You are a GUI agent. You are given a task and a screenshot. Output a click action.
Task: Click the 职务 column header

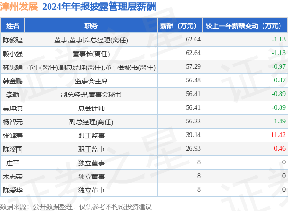click(x=91, y=26)
